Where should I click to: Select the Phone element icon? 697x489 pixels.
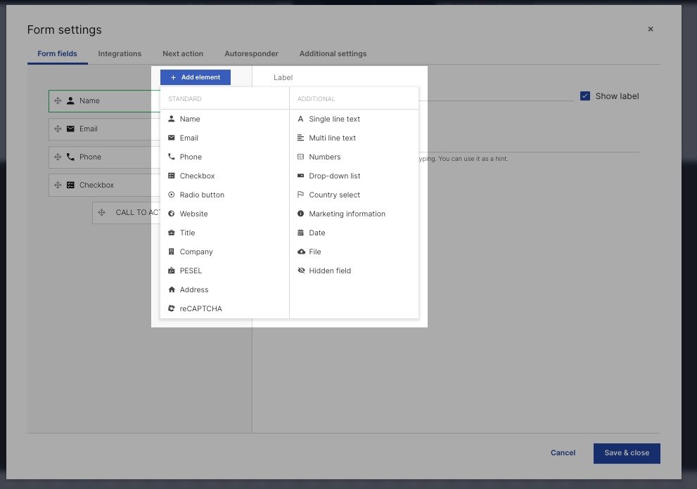(x=171, y=157)
